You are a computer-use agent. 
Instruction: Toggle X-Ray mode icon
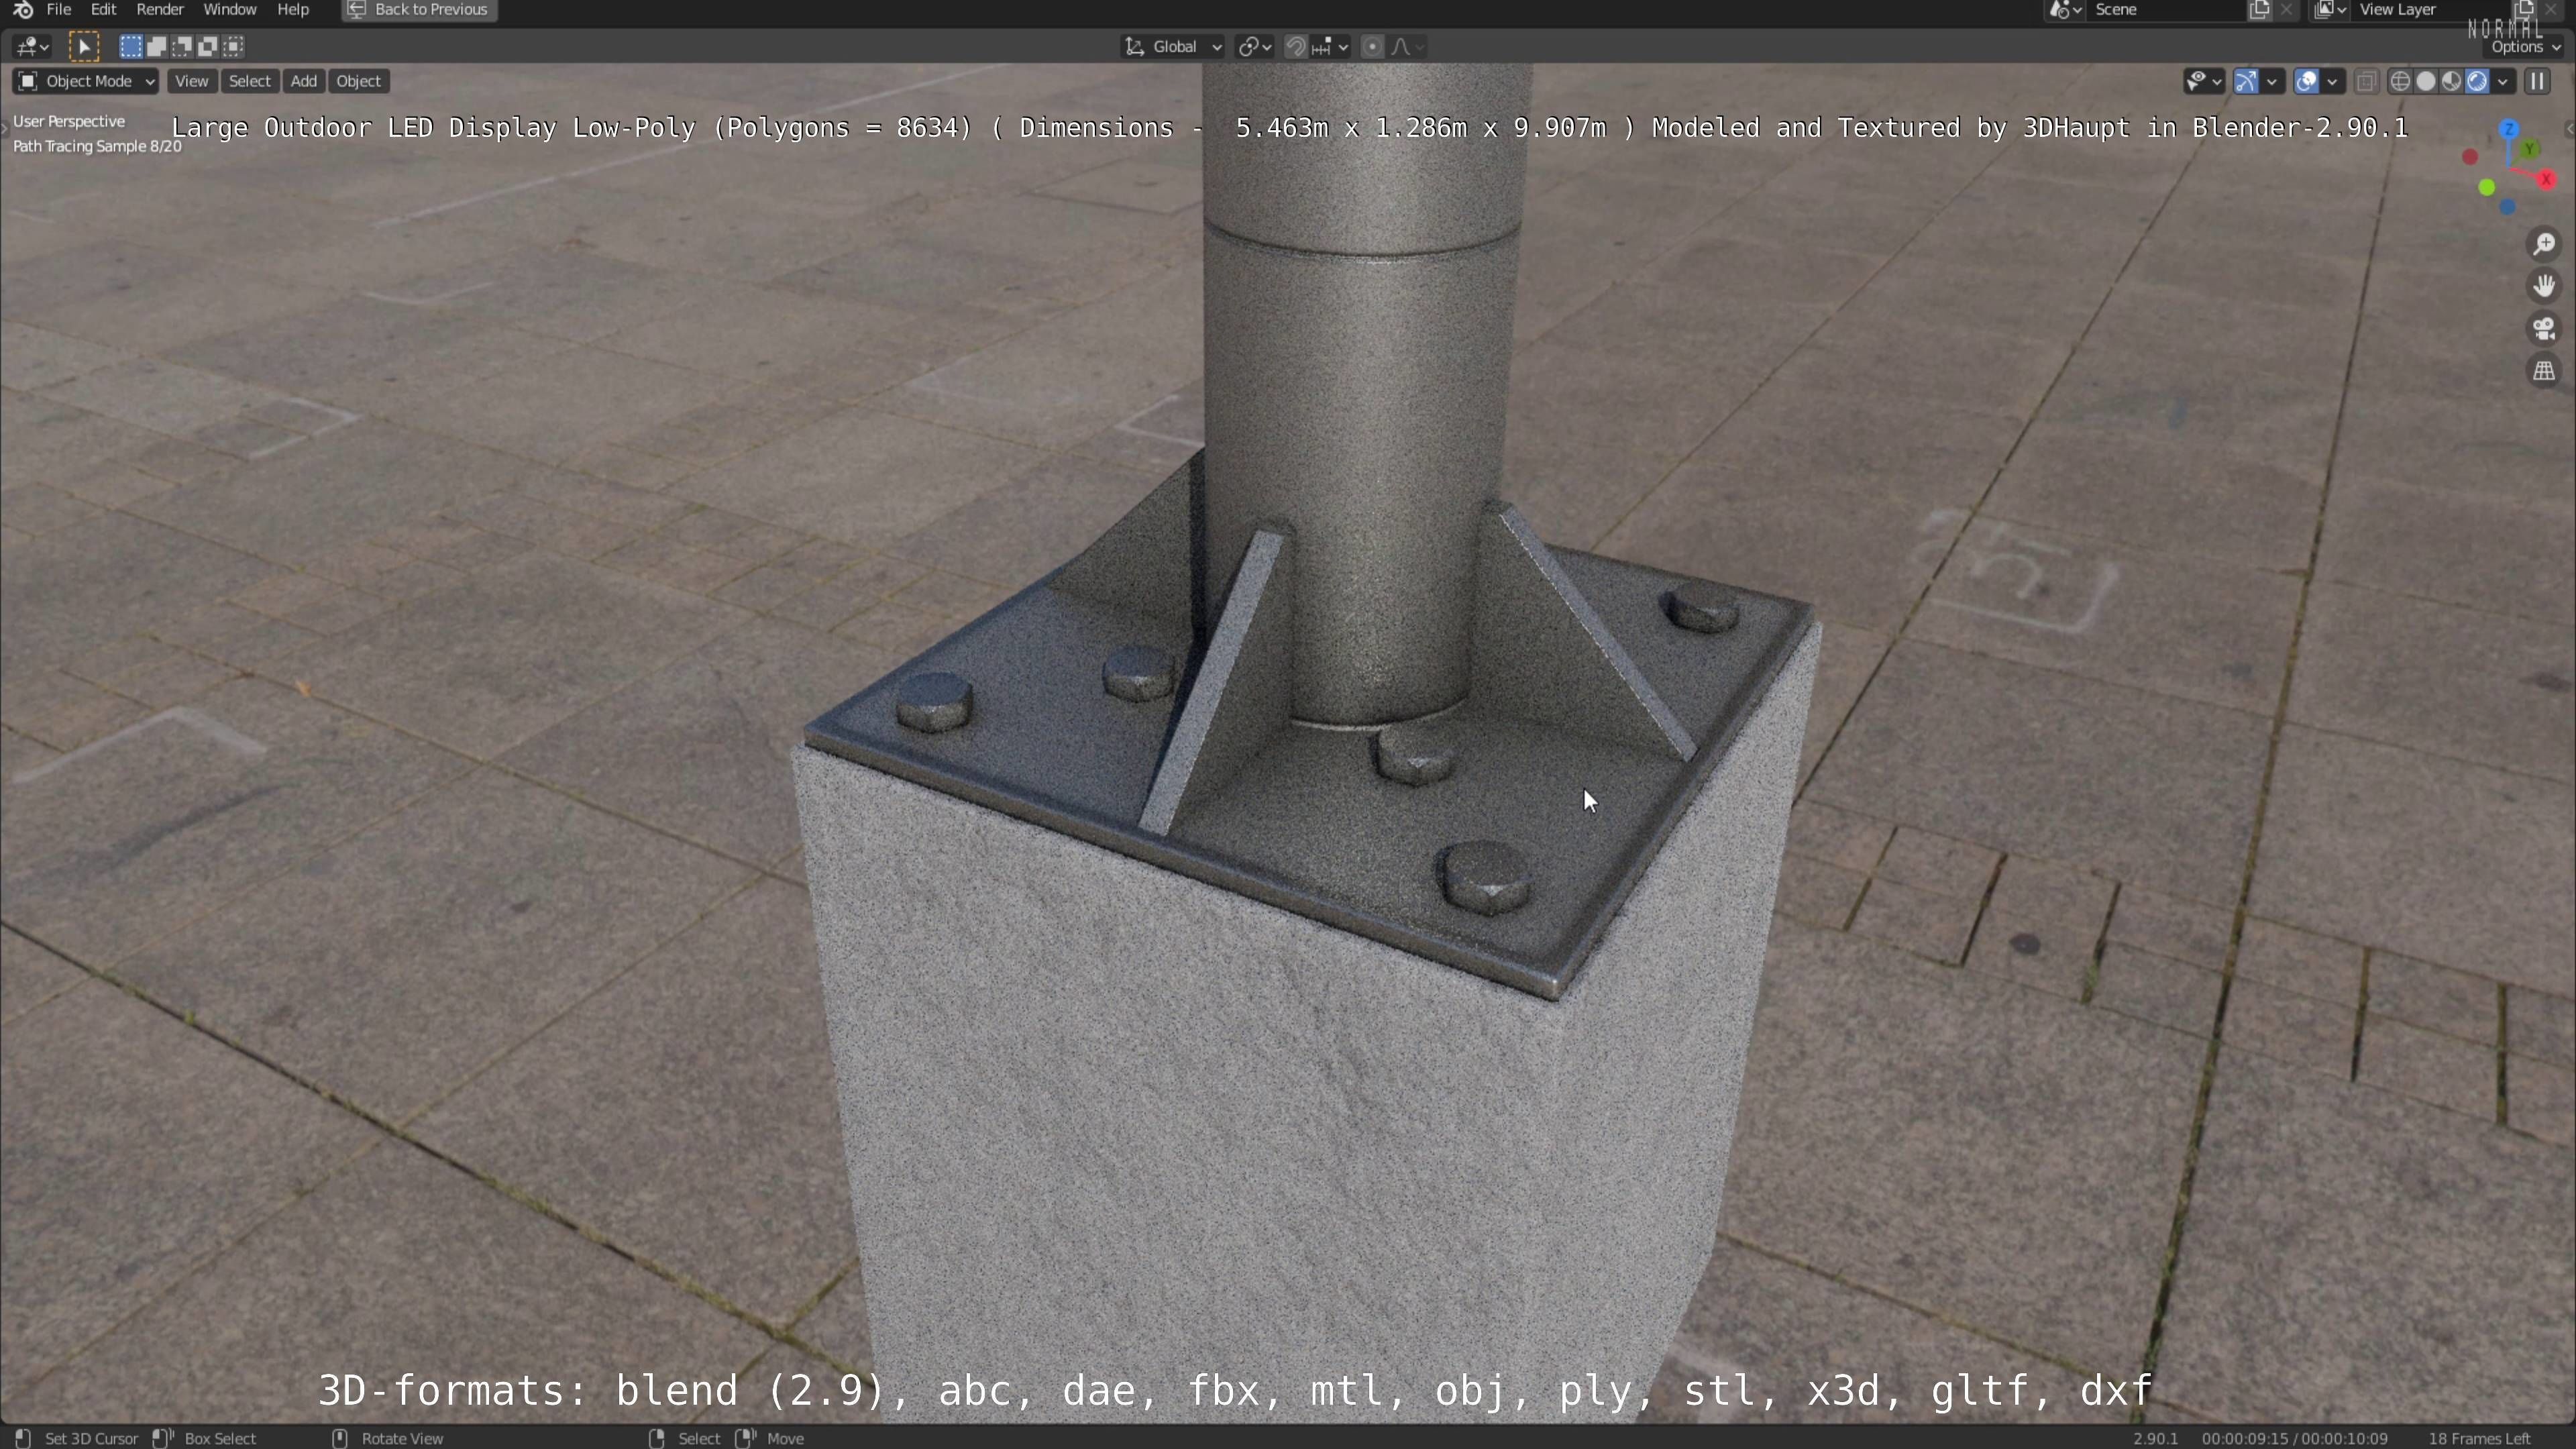[x=2366, y=81]
